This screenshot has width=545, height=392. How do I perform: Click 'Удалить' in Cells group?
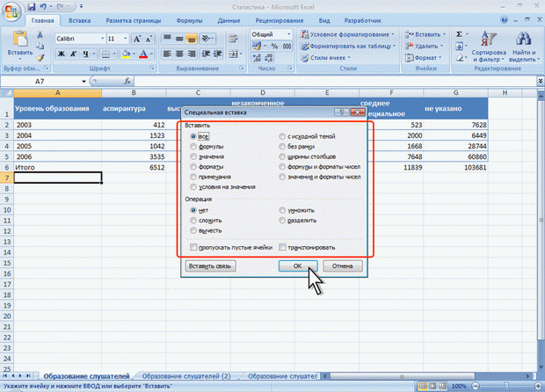tap(424, 46)
